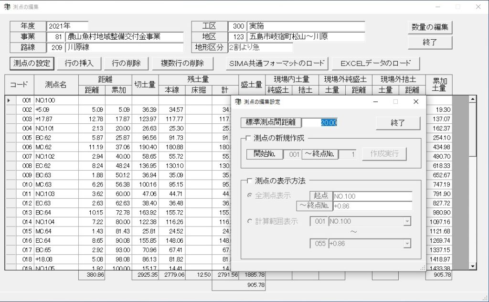Screen dimensions: 489x302
Task: Click the code cell 010
Action: (x=25, y=184)
